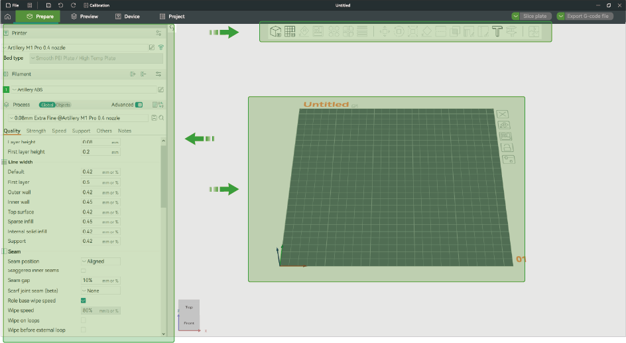Select the Objects process scope
The width and height of the screenshot is (626, 343).
tap(63, 105)
